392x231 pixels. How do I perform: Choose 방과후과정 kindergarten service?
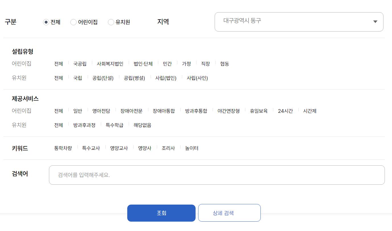coord(84,125)
